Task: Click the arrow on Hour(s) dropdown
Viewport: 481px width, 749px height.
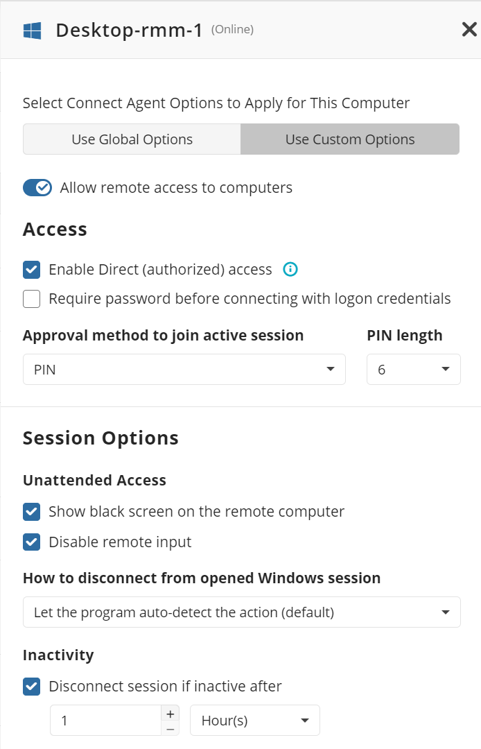Action: pos(305,720)
